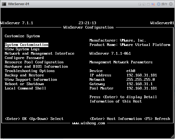Click Press <Enter> to display Detail text
The width and height of the screenshot is (175, 139).
tap(123, 97)
